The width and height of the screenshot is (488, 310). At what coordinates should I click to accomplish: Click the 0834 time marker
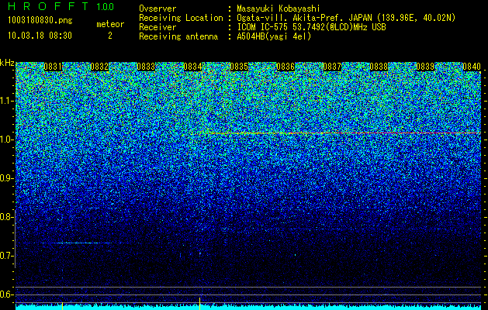click(192, 67)
